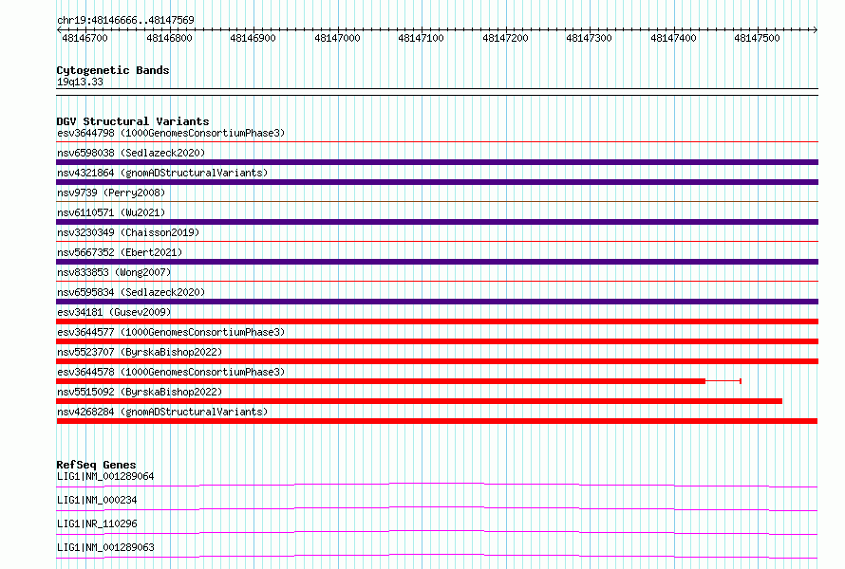The image size is (845, 569).
Task: Select nsv6110571 Wu2021 variant label
Action: 111,212
